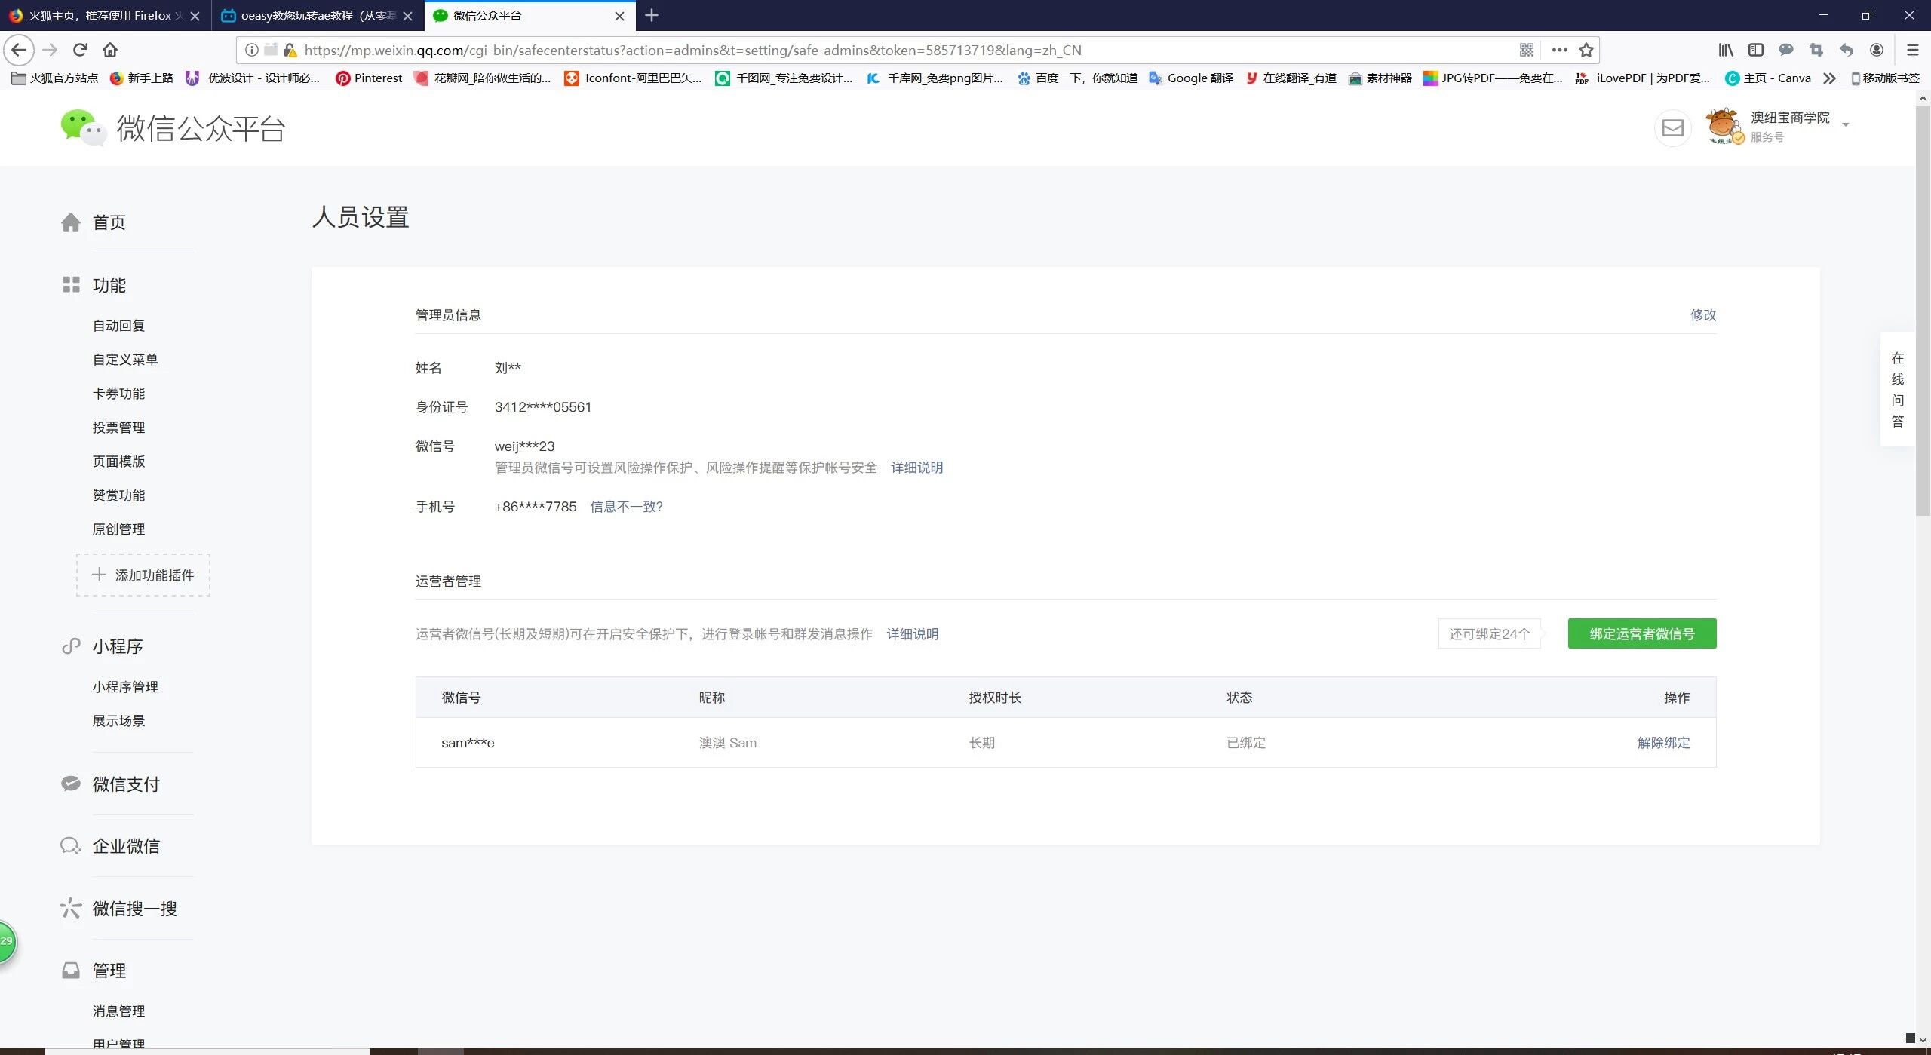Click 解除绑定 for sam***e
1931x1055 pixels.
click(1663, 743)
